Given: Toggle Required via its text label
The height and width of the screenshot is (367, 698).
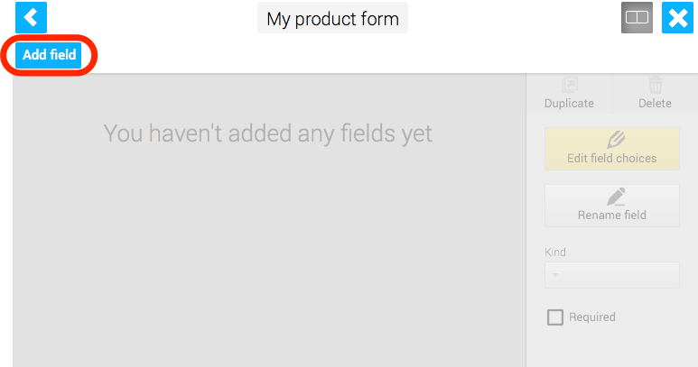Looking at the screenshot, I should pos(592,317).
